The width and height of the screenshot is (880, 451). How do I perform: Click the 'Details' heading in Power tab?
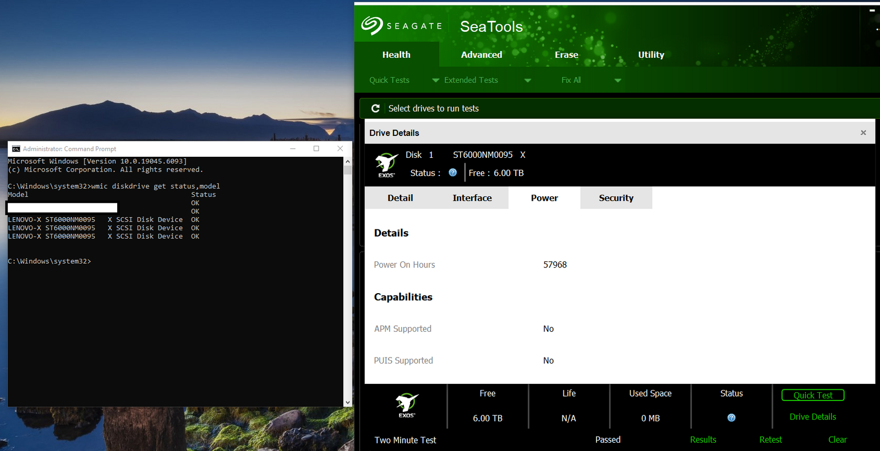(391, 233)
